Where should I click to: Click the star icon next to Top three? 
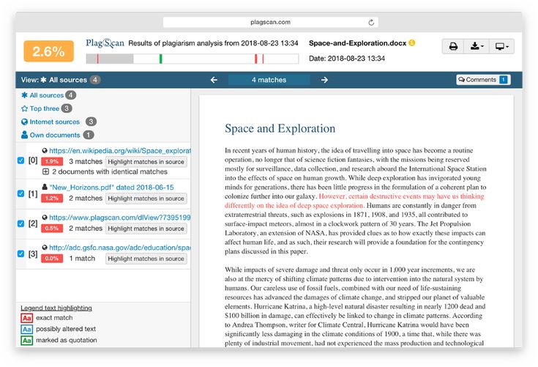coord(24,108)
